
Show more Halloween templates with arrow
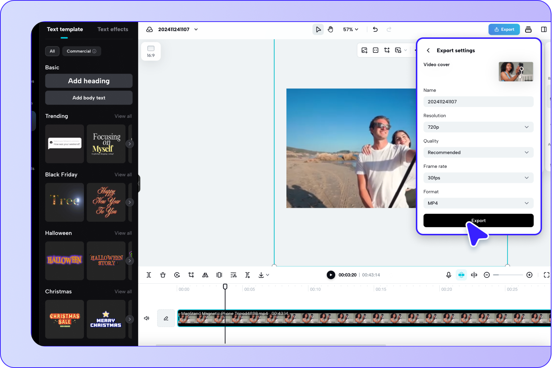(x=129, y=261)
